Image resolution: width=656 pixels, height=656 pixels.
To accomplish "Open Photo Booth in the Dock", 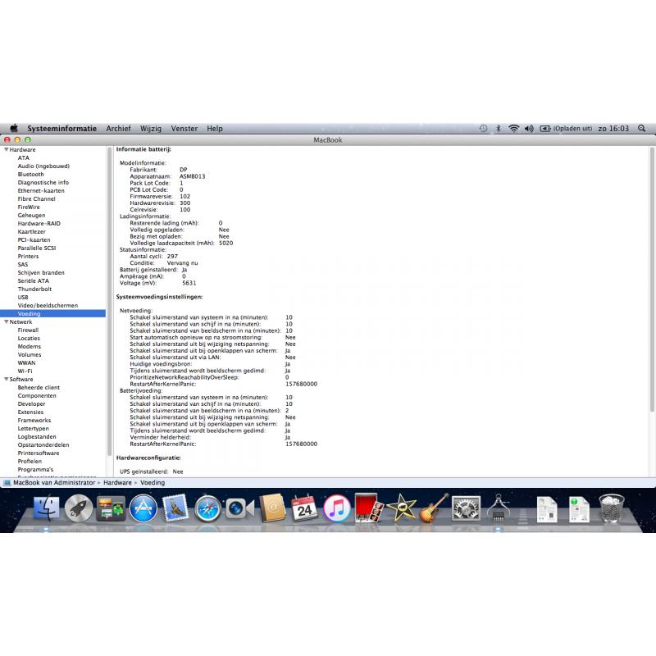I will (x=368, y=508).
